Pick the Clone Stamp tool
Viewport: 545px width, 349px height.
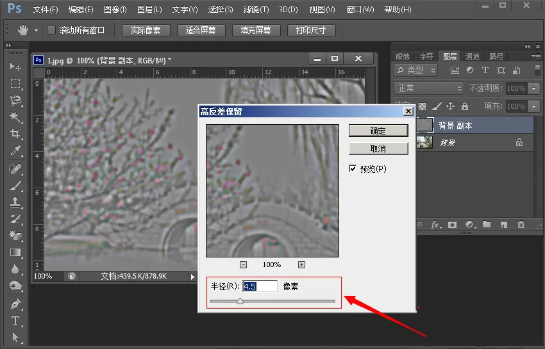point(15,202)
